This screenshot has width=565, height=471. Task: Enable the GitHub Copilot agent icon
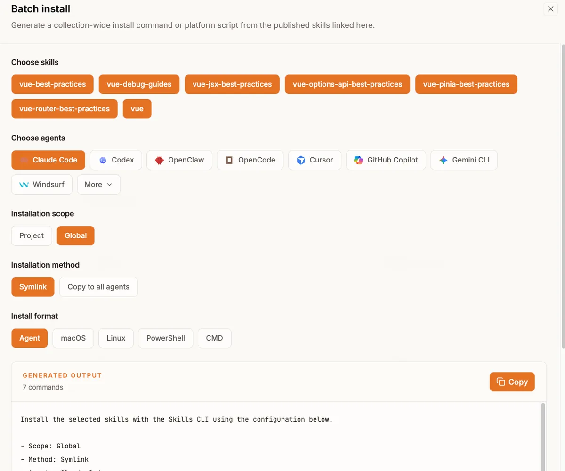coord(359,160)
